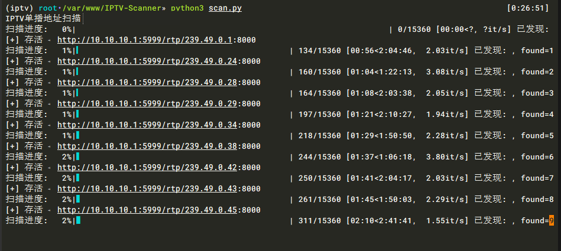Open the 239.49.0.28 stream link
The height and width of the screenshot is (251, 561).
coord(150,82)
